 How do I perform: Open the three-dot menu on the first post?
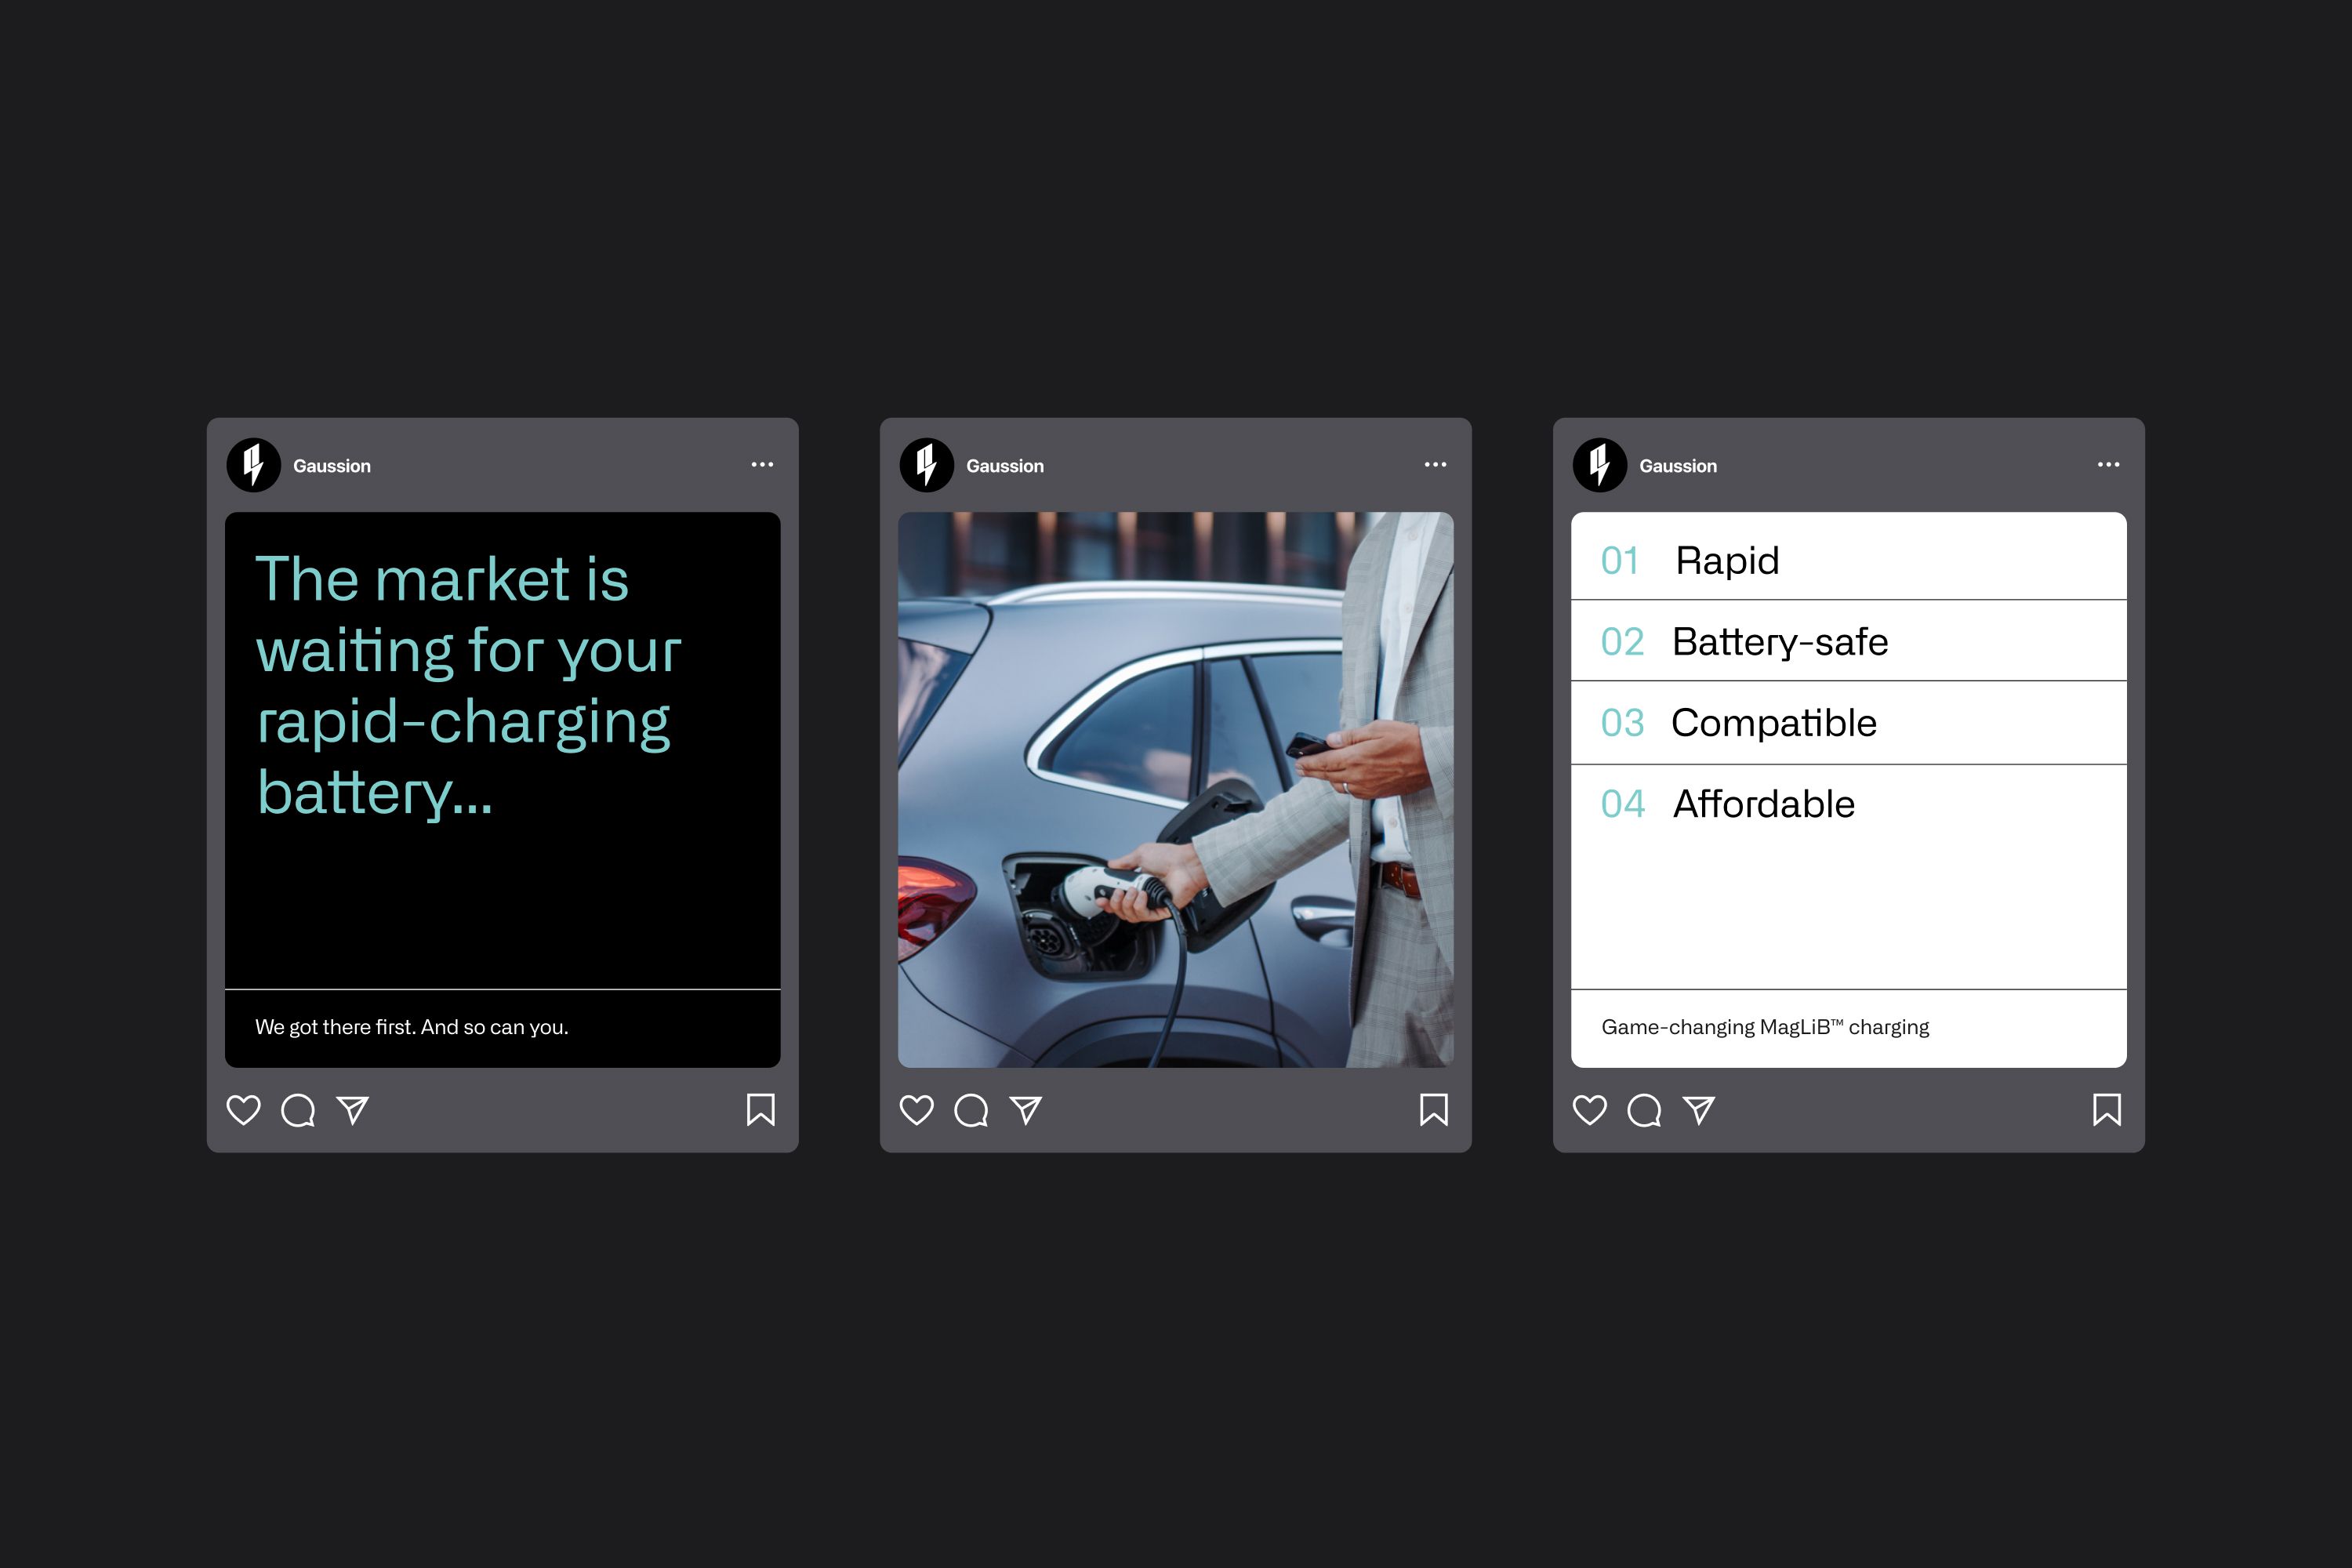click(762, 464)
